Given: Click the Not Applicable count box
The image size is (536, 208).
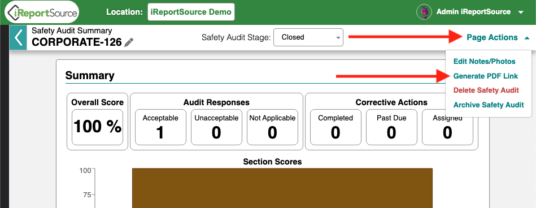Looking at the screenshot, I should pos(272,127).
